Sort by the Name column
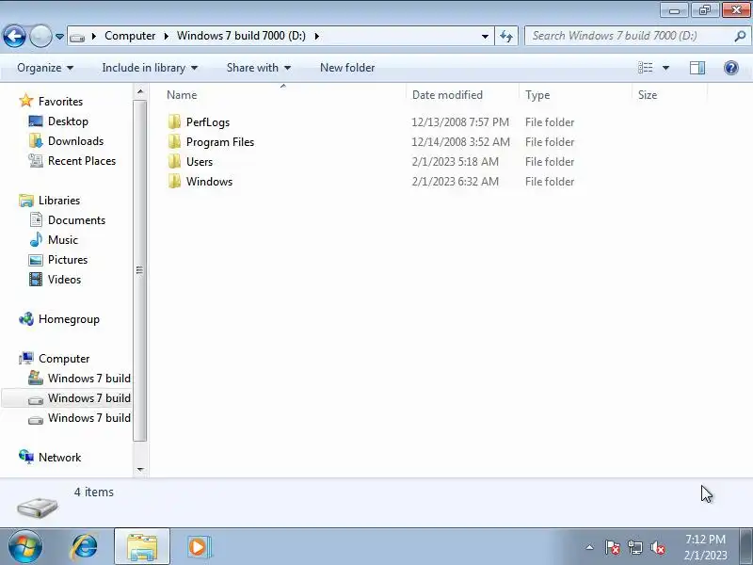 coord(283,95)
